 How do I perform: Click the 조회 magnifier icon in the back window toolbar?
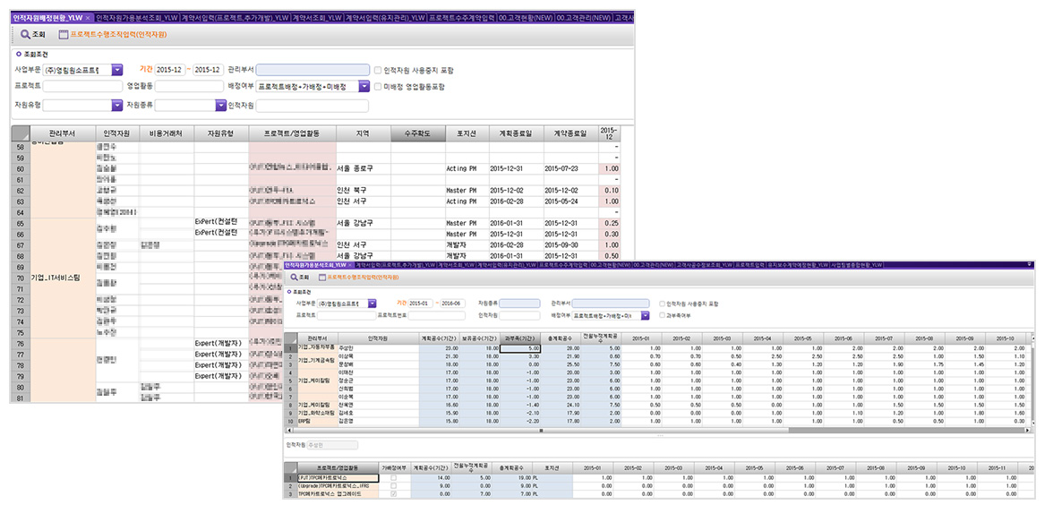point(25,34)
